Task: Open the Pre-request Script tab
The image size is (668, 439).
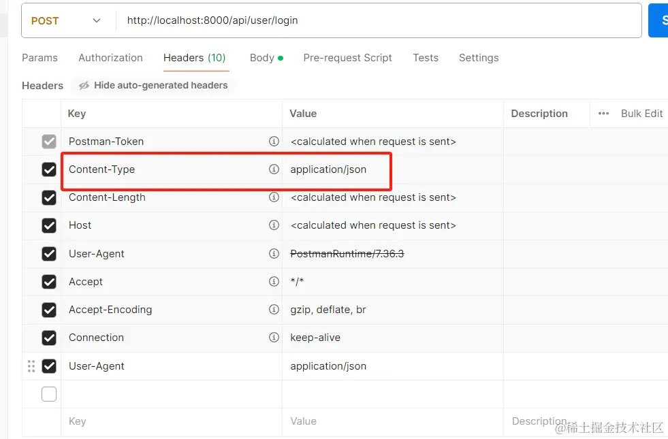Action: click(347, 58)
